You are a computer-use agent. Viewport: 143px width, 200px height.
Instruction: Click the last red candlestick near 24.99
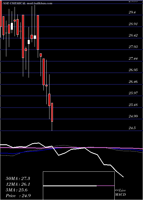52,112
